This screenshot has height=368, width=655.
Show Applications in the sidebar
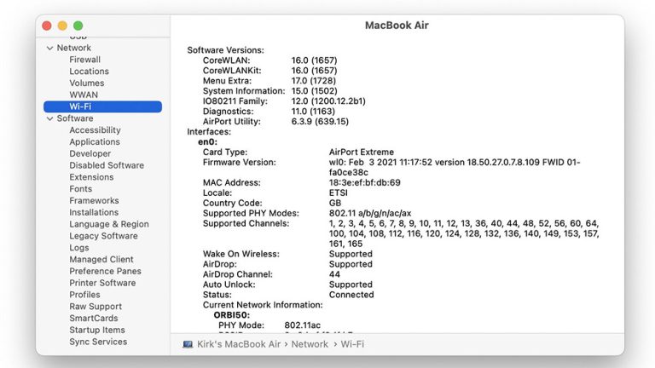(x=95, y=142)
